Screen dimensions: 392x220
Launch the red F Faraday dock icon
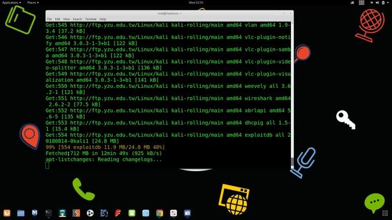click(118, 213)
